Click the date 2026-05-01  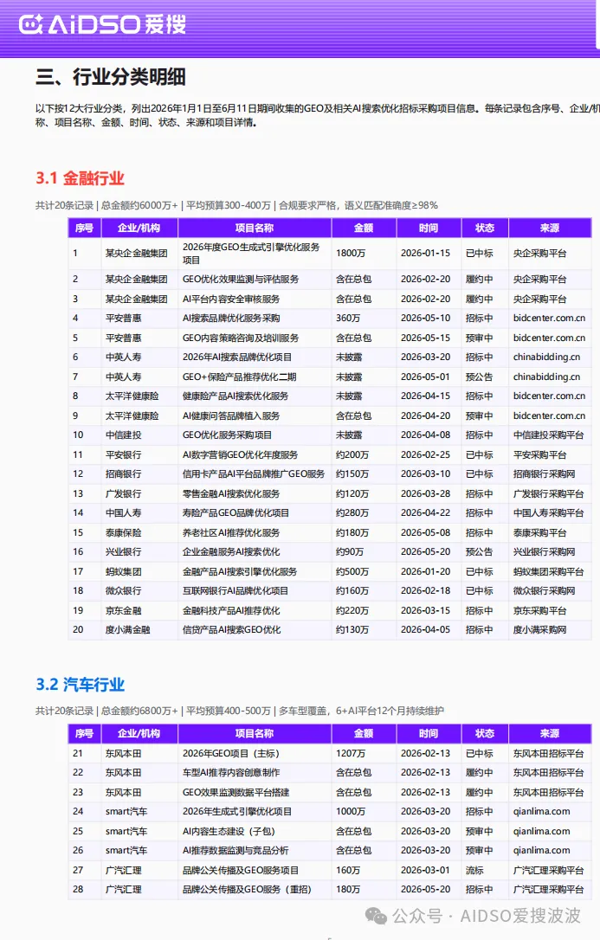pos(426,377)
